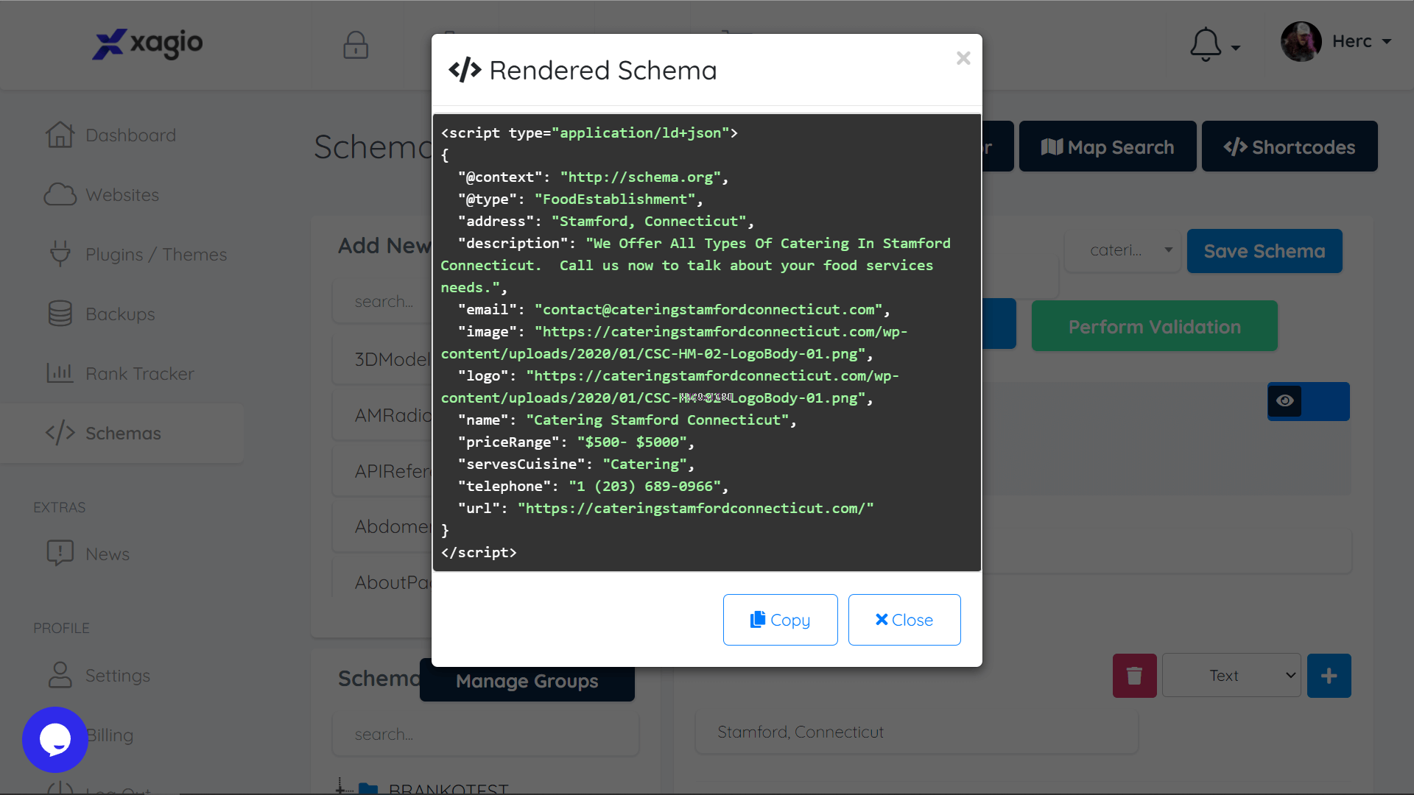
Task: Select the Rank Tracker sidebar icon
Action: (60, 373)
